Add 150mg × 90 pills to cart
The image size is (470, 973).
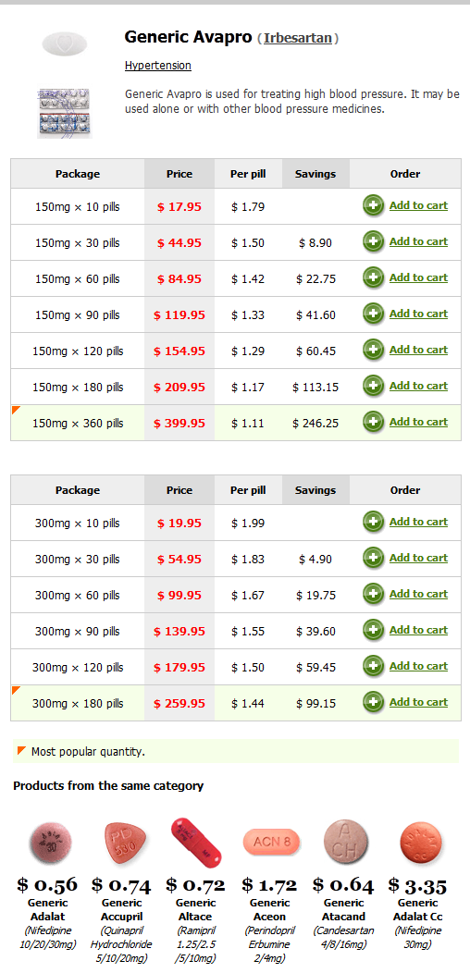(x=418, y=314)
